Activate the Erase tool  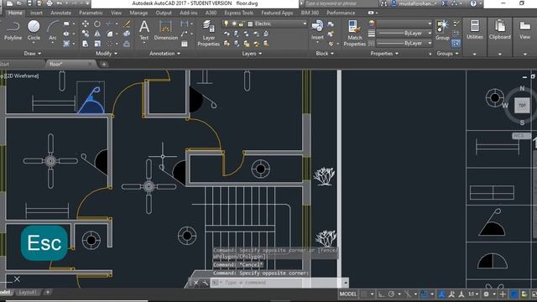pyautogui.click(x=127, y=23)
